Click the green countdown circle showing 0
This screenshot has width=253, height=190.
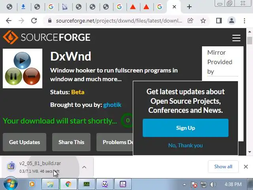128,120
